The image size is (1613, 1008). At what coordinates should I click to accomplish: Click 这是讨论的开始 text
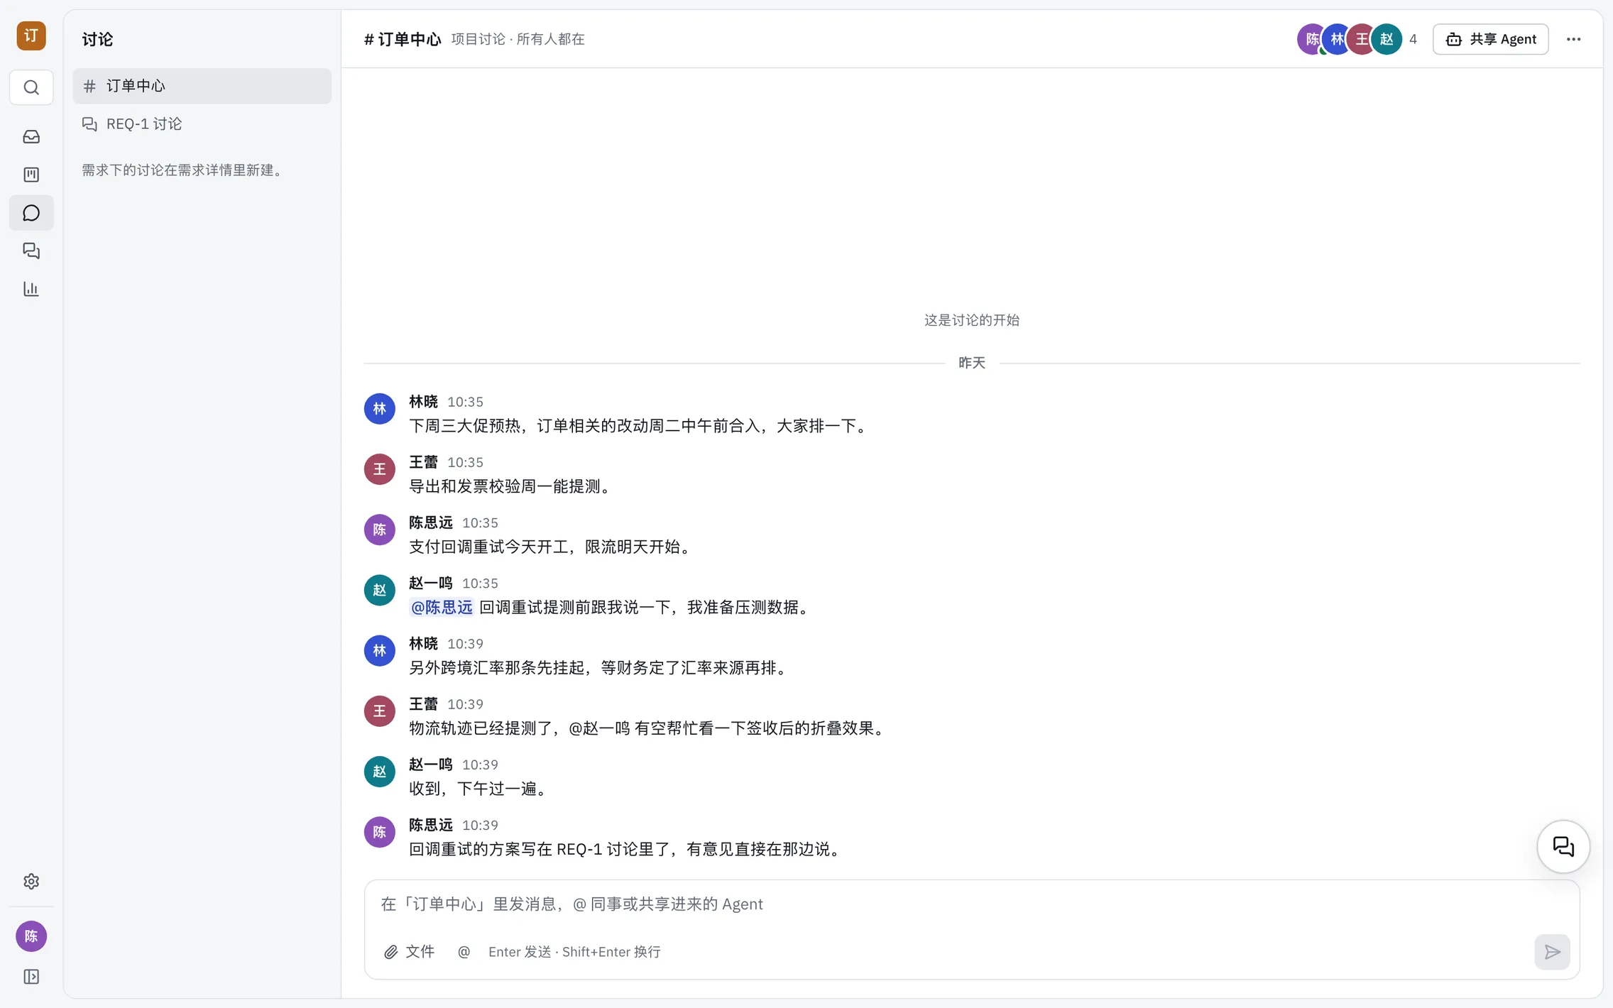point(972,320)
